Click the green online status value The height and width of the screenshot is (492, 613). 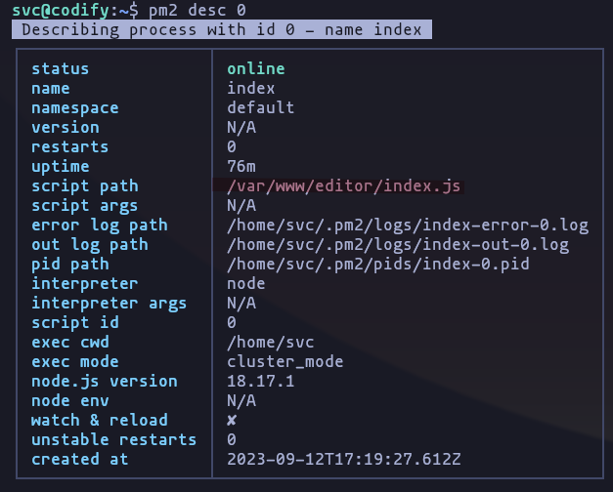click(x=256, y=68)
